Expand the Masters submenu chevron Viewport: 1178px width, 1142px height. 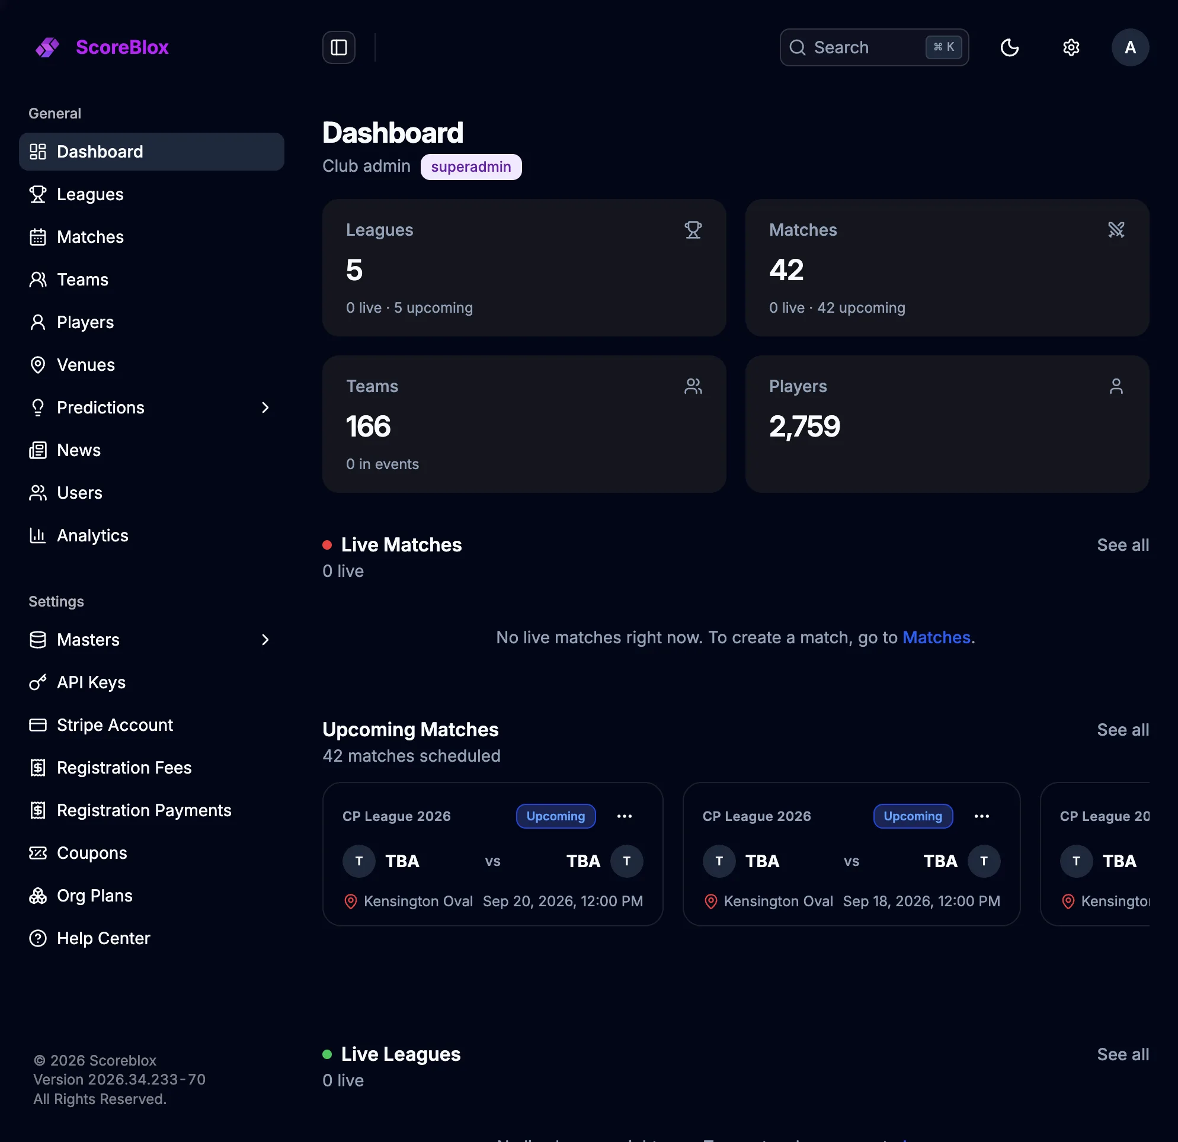[265, 640]
